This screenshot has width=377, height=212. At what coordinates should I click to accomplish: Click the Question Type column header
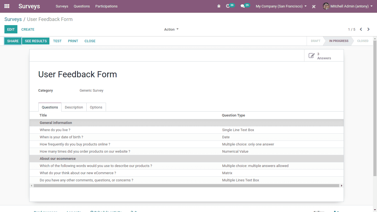[233, 115]
